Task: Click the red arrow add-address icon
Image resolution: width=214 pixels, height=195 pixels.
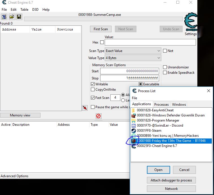Action: [85, 108]
